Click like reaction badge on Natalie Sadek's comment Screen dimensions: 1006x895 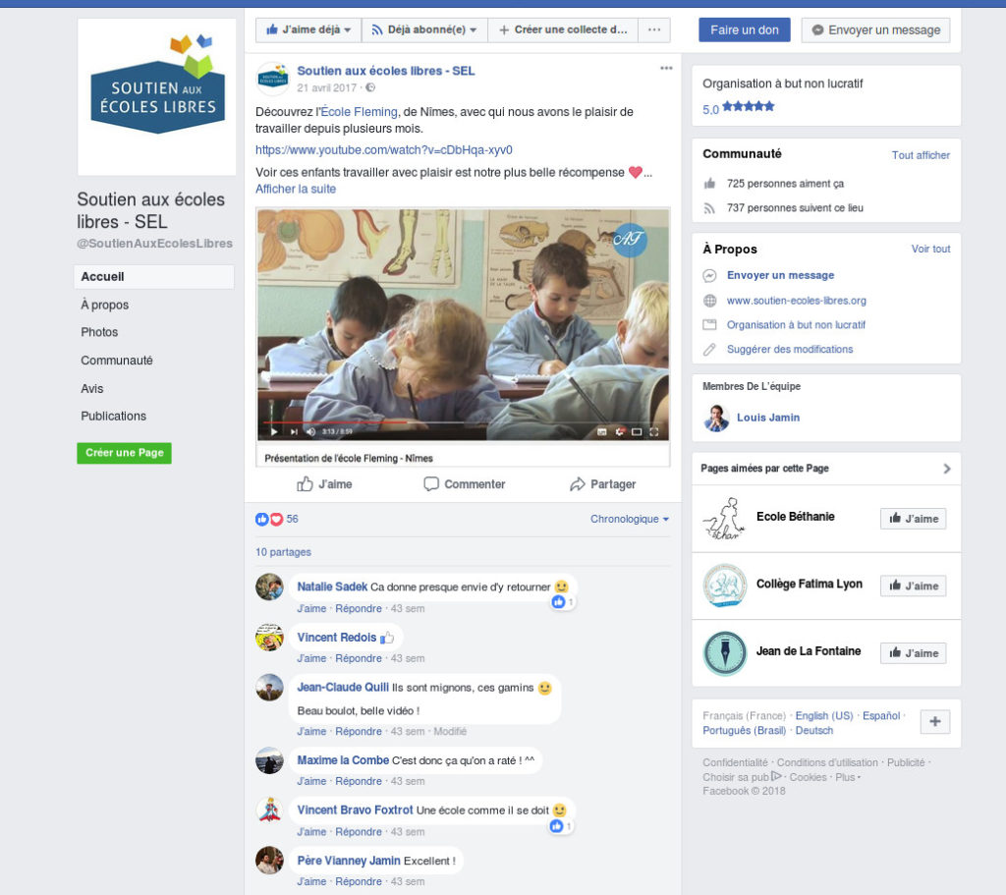click(x=561, y=602)
